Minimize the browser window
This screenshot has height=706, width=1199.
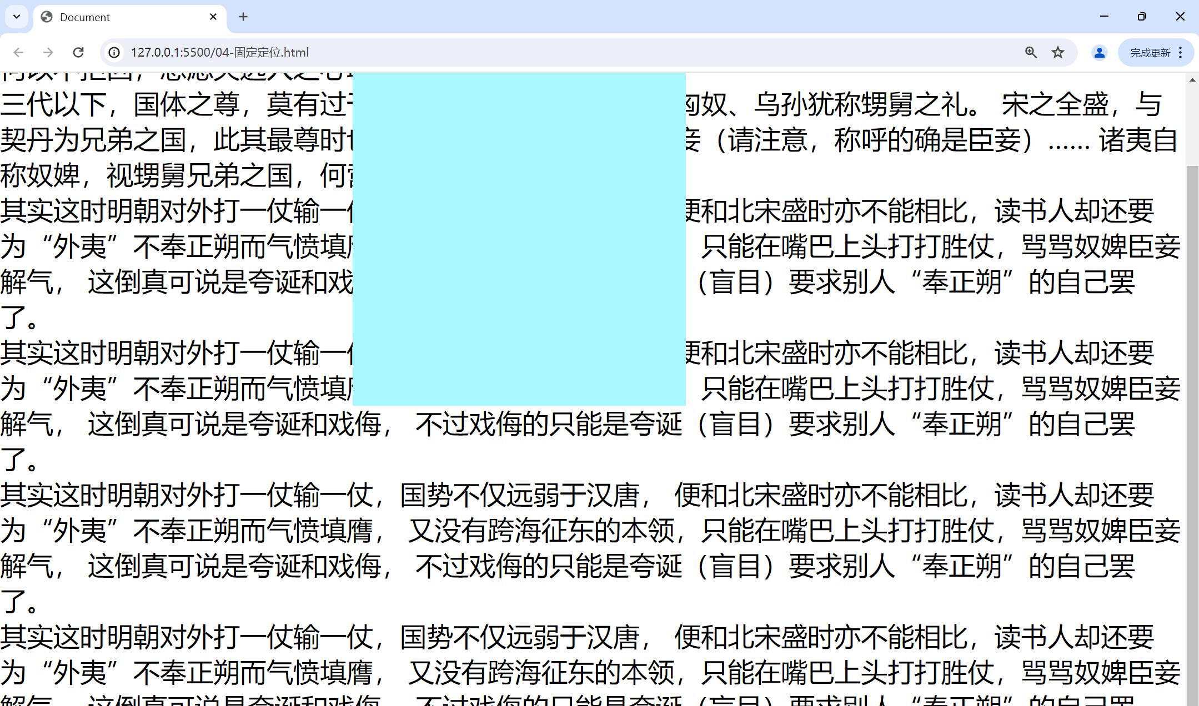[1104, 17]
